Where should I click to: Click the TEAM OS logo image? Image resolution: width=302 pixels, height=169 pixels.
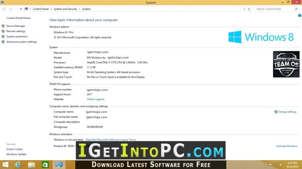coord(286,64)
